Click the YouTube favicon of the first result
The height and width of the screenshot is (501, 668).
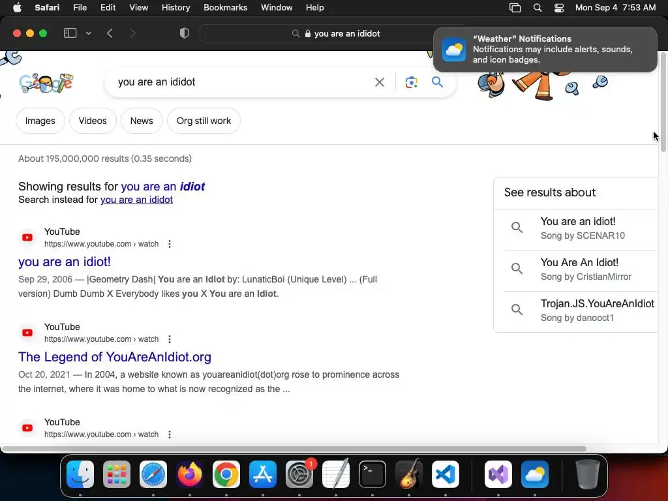27,237
